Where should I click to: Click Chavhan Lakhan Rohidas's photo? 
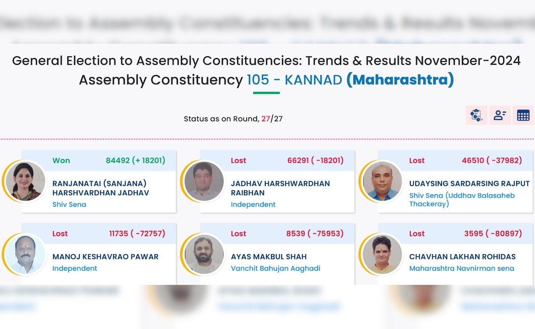click(x=382, y=254)
